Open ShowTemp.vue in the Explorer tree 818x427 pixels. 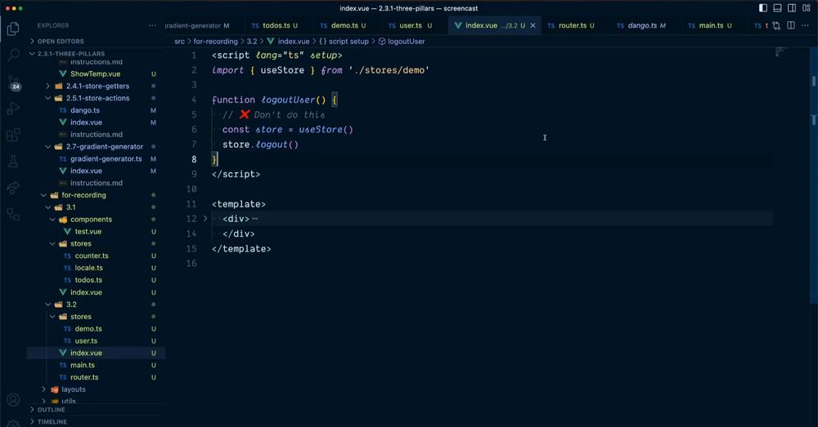click(96, 74)
